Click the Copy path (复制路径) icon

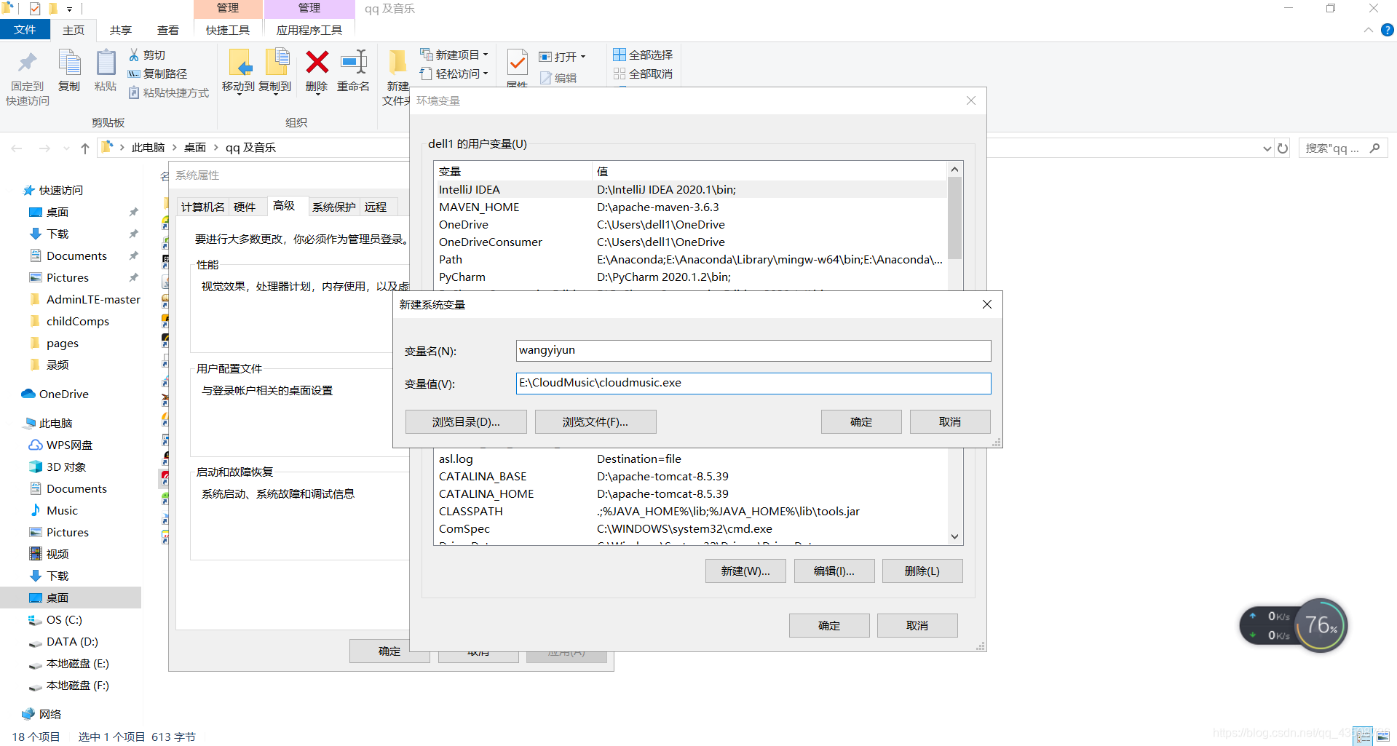point(134,74)
